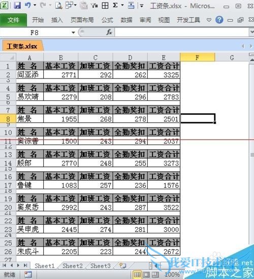Screen dimensions: 254x279
Task: Click cell with name 鲁键
Action: click(29, 185)
